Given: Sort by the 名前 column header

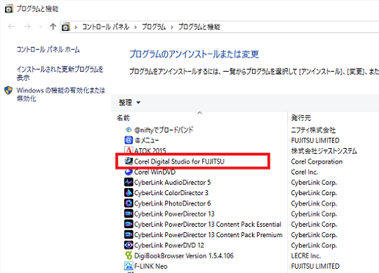Looking at the screenshot, I should point(124,118).
